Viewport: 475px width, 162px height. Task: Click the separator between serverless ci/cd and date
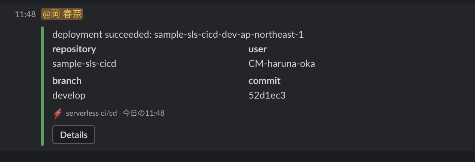tap(120, 113)
